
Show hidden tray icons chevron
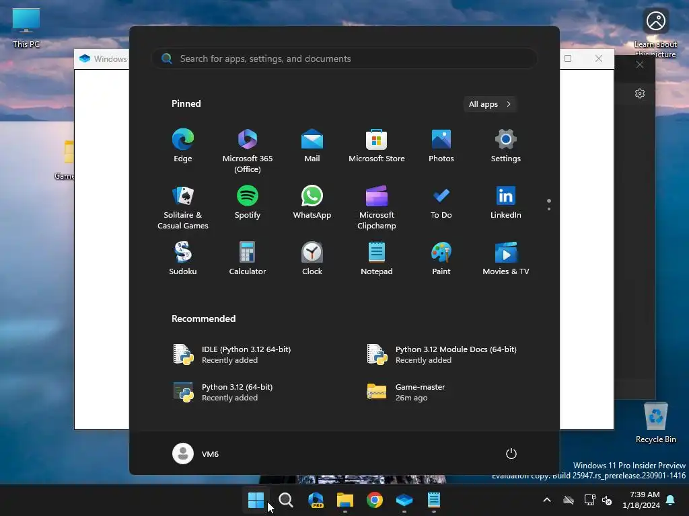point(547,500)
